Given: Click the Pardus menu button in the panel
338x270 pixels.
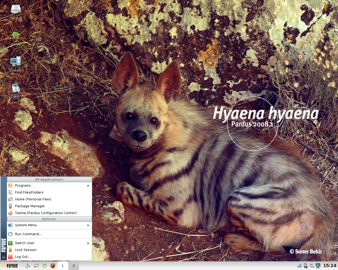Looking at the screenshot, I should [x=10, y=266].
